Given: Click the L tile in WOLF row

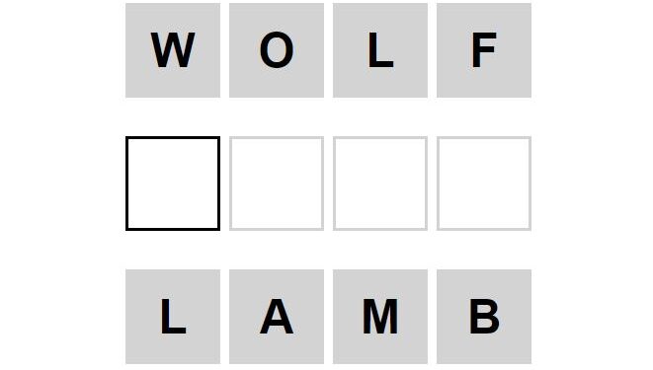Looking at the screenshot, I should (x=380, y=50).
